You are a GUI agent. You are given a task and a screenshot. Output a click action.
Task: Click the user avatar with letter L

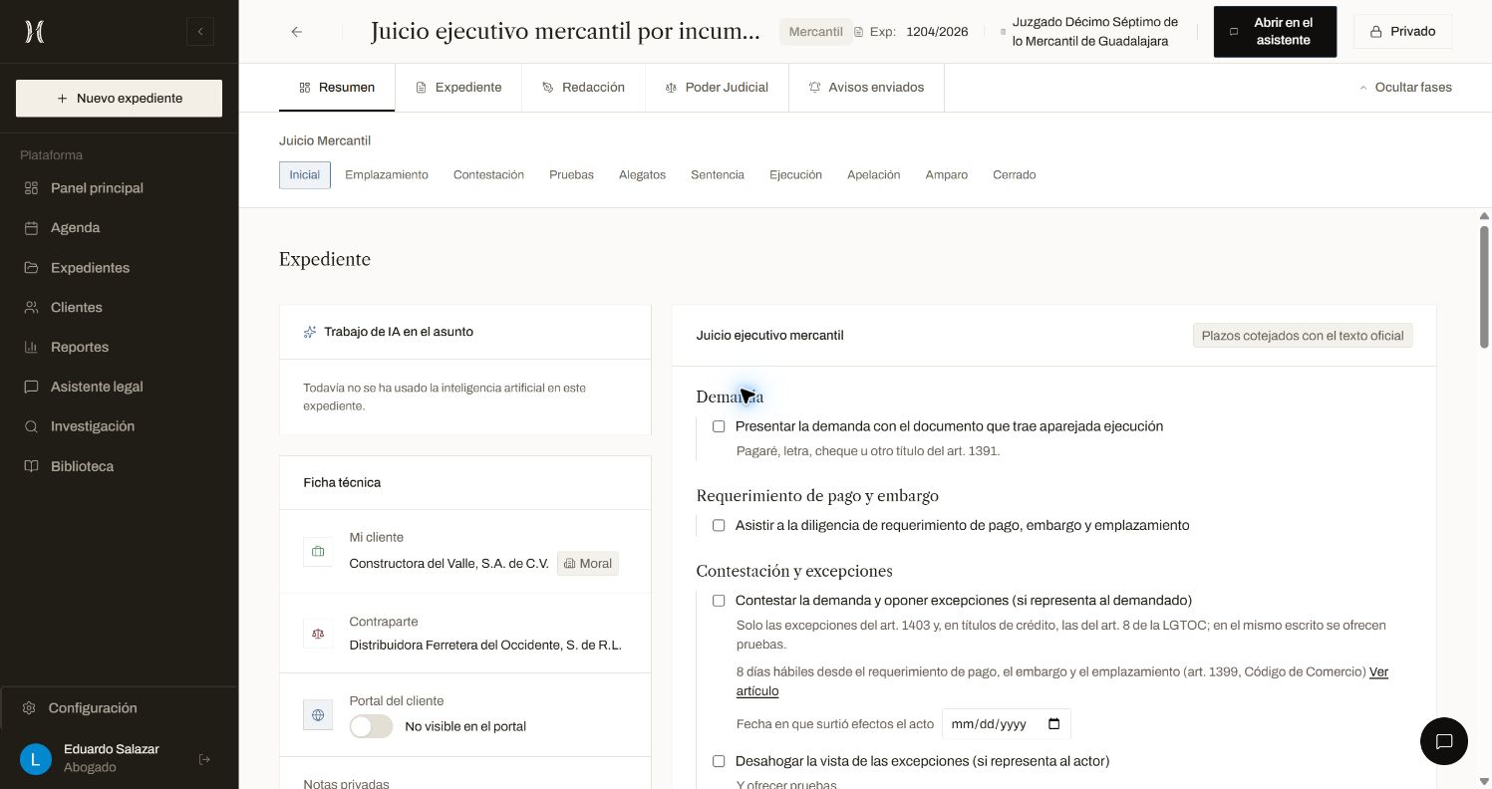click(x=36, y=759)
